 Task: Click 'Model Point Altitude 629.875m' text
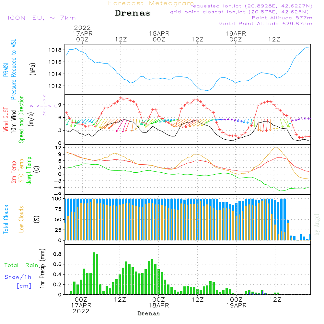click(x=265, y=24)
